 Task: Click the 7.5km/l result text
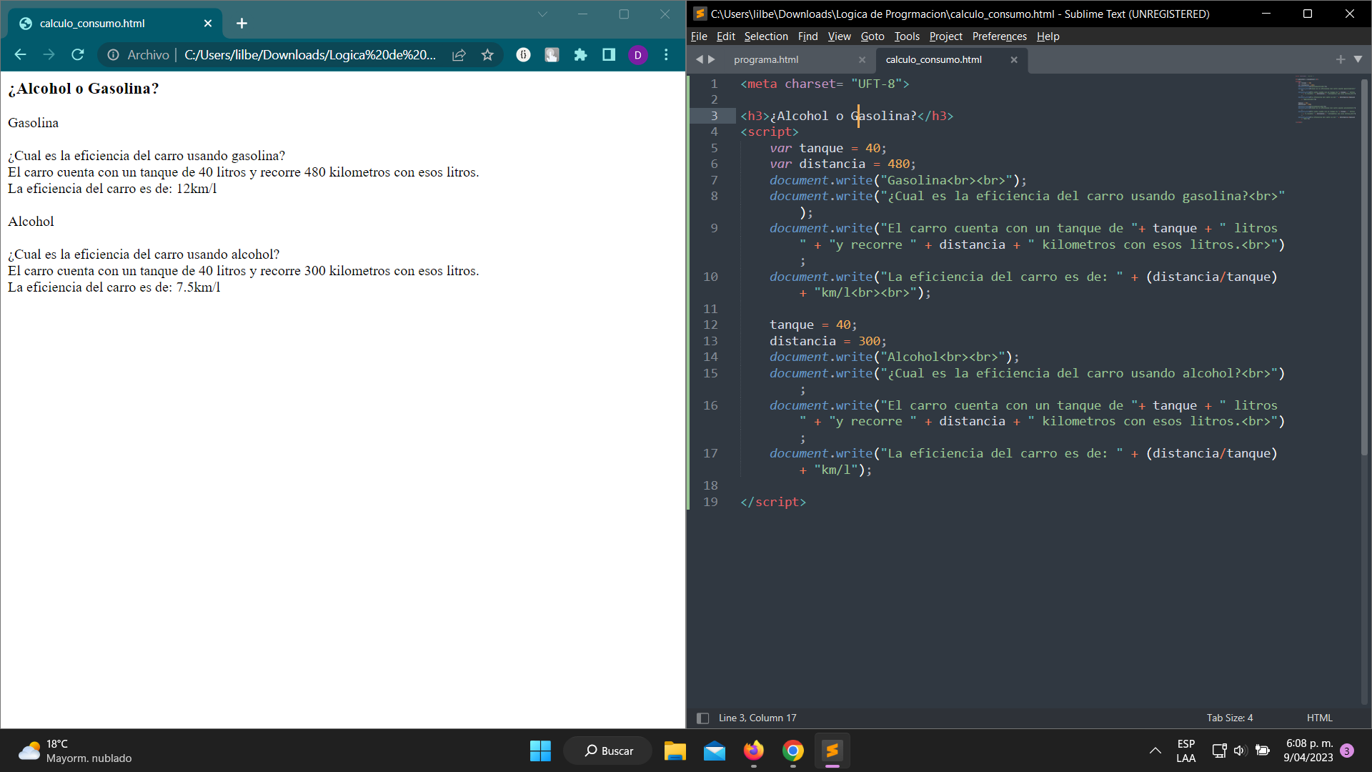pyautogui.click(x=198, y=287)
